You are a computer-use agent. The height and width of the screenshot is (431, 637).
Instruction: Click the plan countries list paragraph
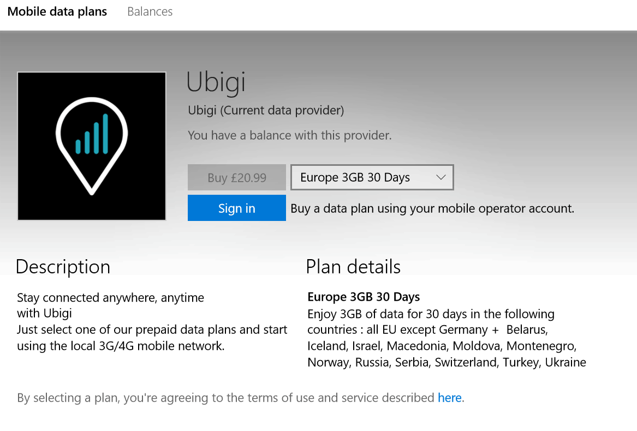[x=447, y=338]
